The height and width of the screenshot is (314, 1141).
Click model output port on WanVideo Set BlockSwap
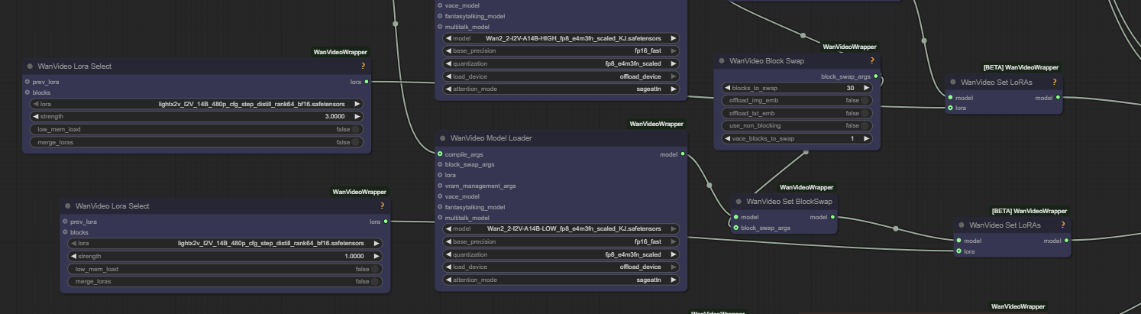(832, 217)
